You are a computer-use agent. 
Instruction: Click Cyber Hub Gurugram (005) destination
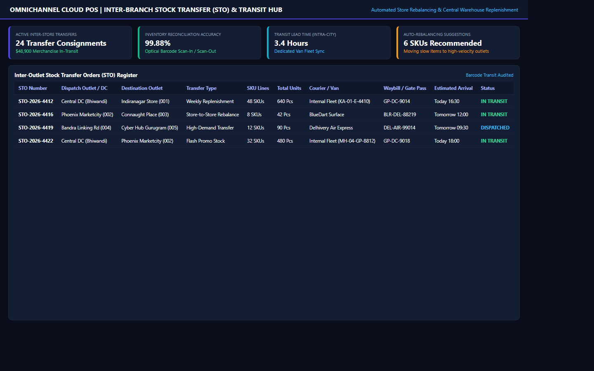150,128
